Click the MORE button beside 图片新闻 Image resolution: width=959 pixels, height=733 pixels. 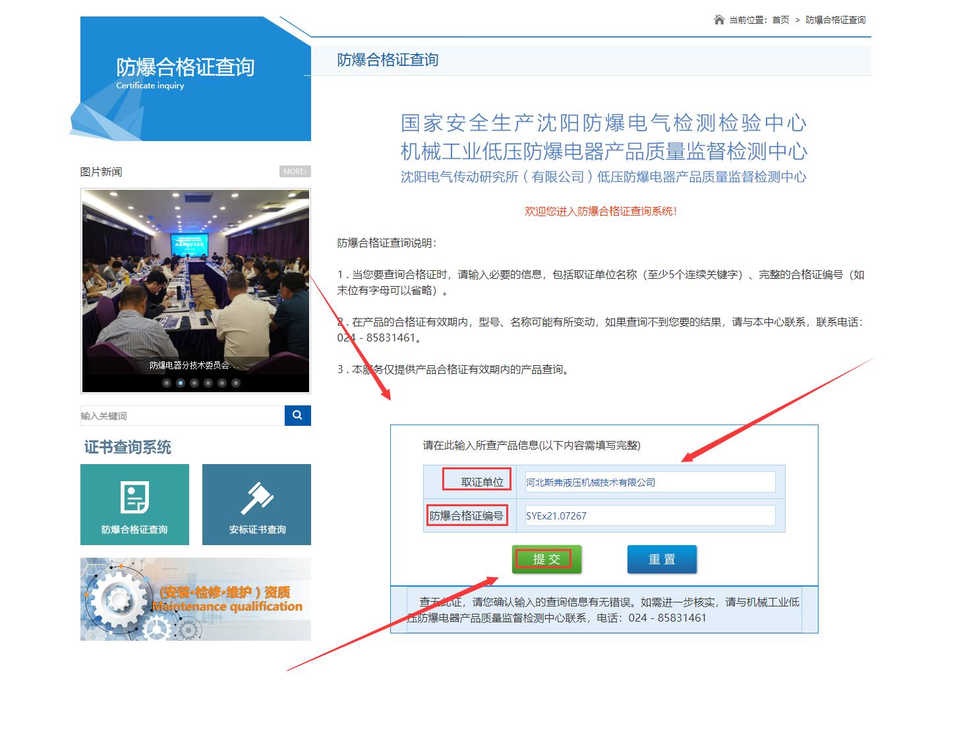[x=295, y=171]
